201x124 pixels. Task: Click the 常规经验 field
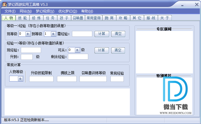pos(117,79)
